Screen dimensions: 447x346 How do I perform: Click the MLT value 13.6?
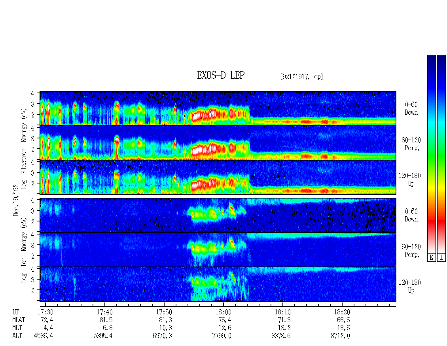343,328
